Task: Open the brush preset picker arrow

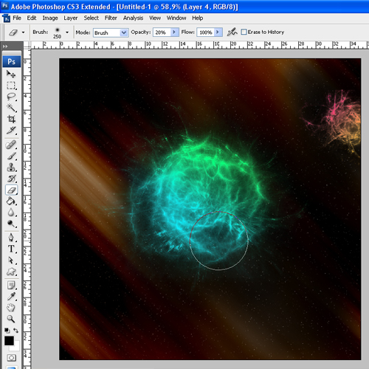Action: click(x=67, y=32)
